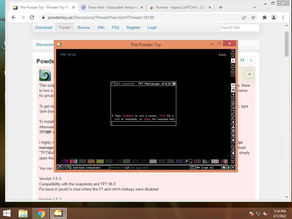Click the [sign in] button in Powder Toy
292x219 pixels.
tap(208, 168)
